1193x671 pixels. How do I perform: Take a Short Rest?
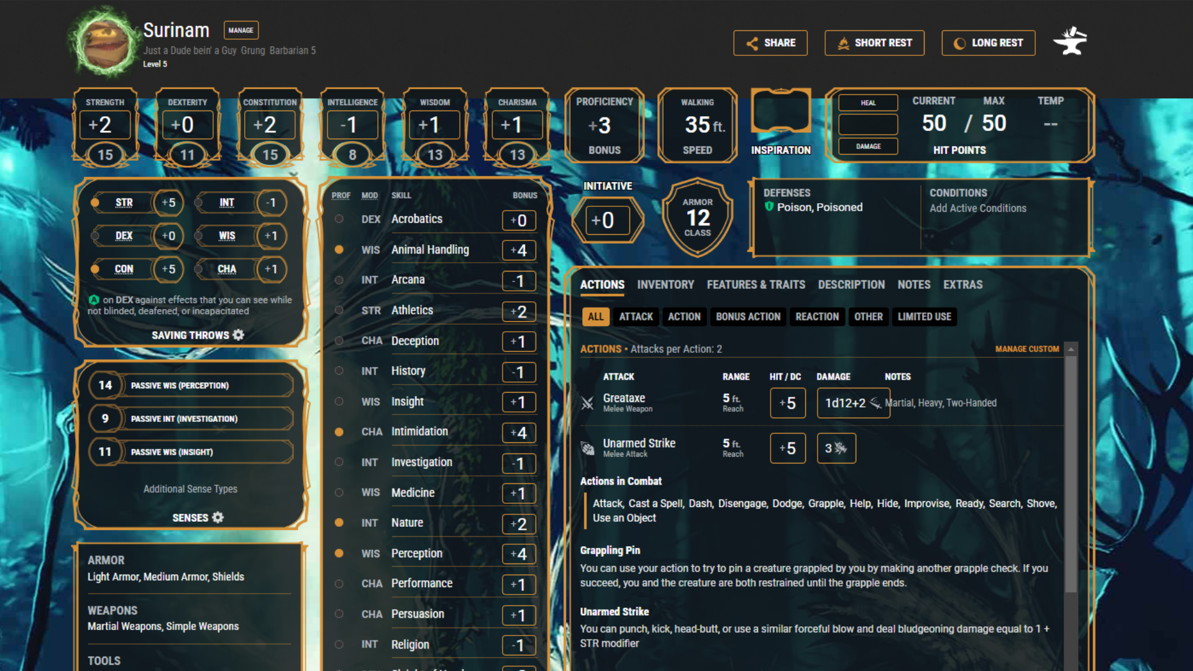coord(874,43)
